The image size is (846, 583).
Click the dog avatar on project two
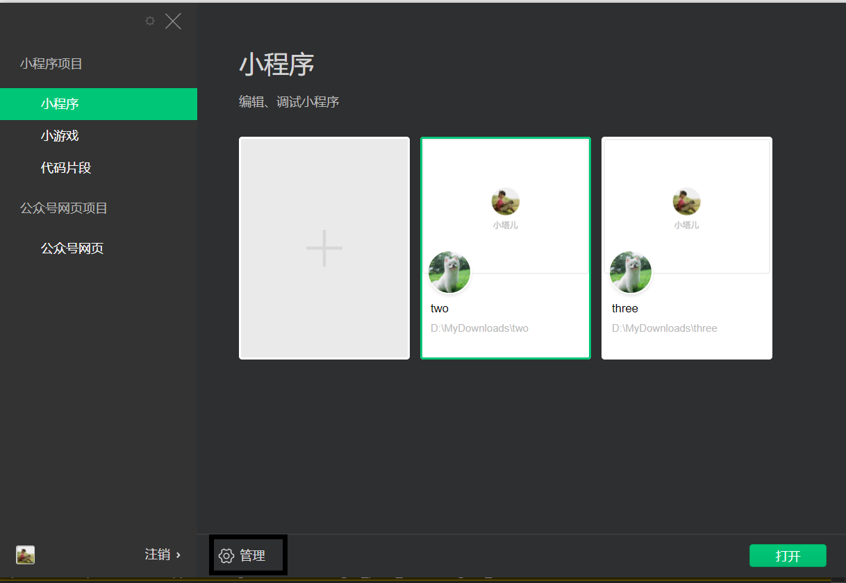(449, 272)
